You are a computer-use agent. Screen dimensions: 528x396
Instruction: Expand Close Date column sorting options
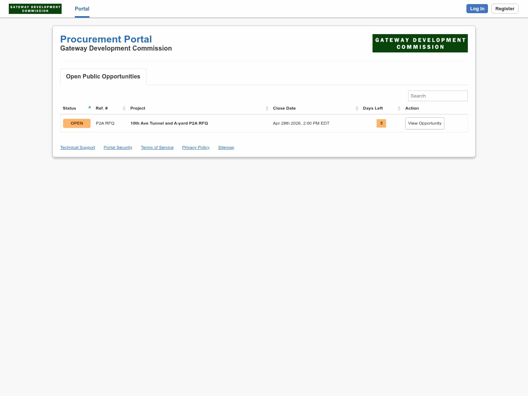(357, 108)
